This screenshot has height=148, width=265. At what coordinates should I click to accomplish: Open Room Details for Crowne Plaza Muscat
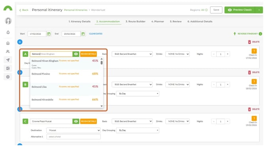88,122
